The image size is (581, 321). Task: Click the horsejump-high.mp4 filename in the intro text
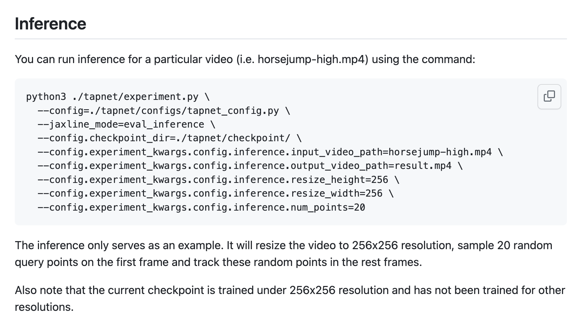tap(312, 59)
